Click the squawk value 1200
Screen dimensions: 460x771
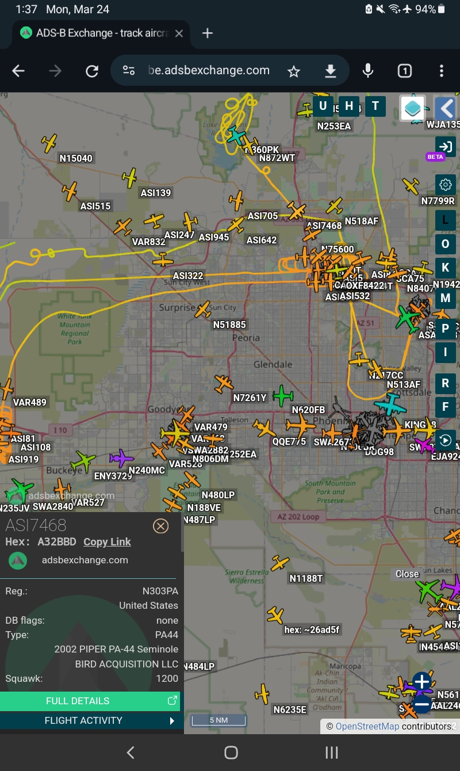[x=167, y=678]
